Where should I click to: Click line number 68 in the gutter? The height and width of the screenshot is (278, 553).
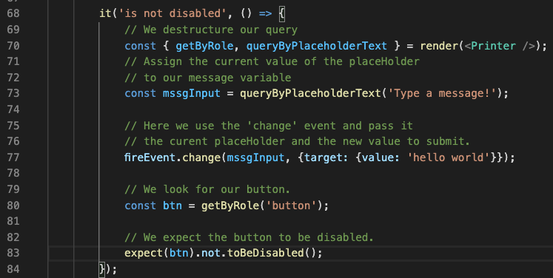(13, 13)
